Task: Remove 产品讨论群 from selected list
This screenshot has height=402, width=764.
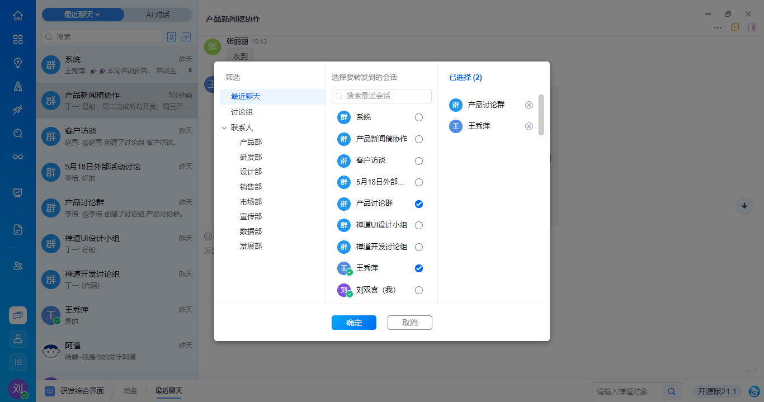Action: [x=529, y=105]
